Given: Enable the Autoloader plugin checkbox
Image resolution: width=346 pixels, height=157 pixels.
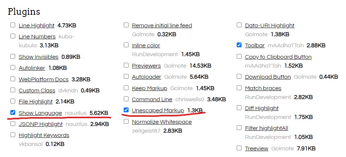Looking at the screenshot, I should point(126,76).
